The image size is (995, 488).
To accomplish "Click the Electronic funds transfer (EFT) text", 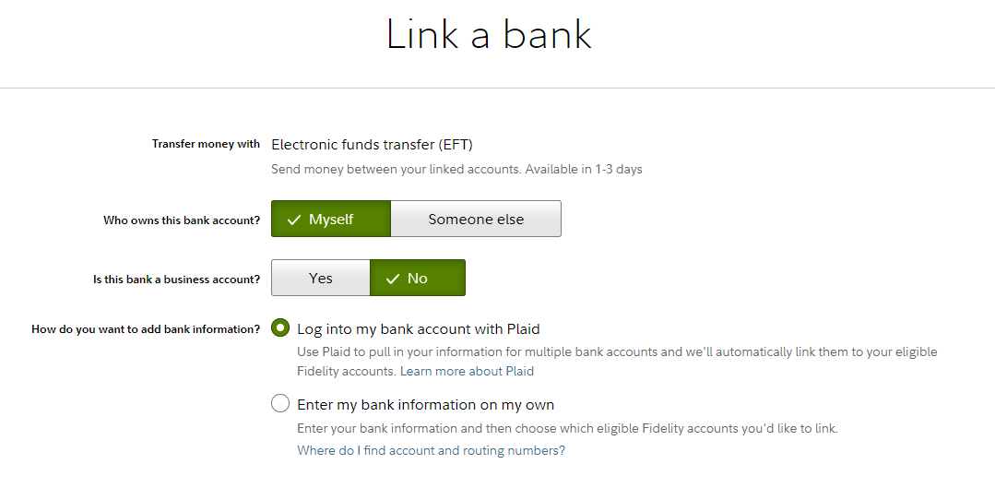I will pos(372,144).
